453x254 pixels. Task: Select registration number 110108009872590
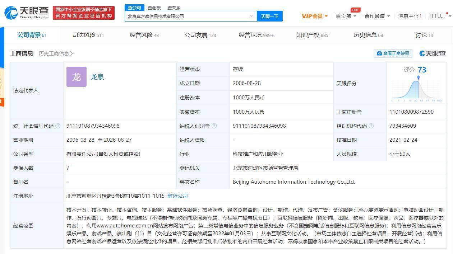[411, 112]
